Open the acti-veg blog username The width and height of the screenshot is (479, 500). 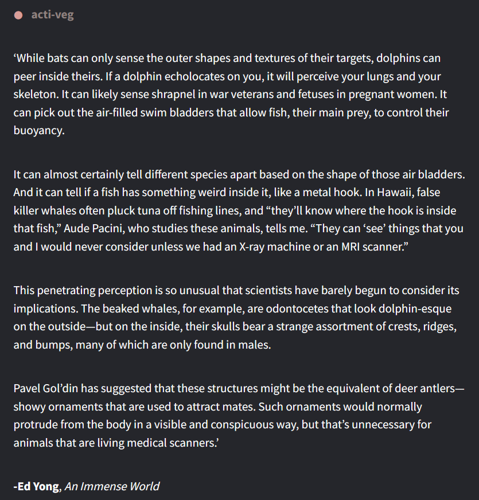(x=52, y=15)
